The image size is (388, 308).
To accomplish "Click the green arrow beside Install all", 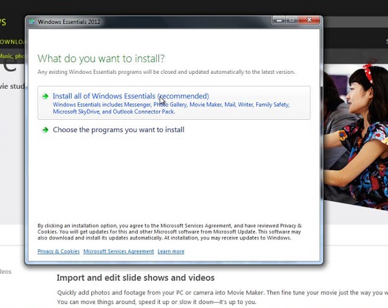I will [45, 96].
